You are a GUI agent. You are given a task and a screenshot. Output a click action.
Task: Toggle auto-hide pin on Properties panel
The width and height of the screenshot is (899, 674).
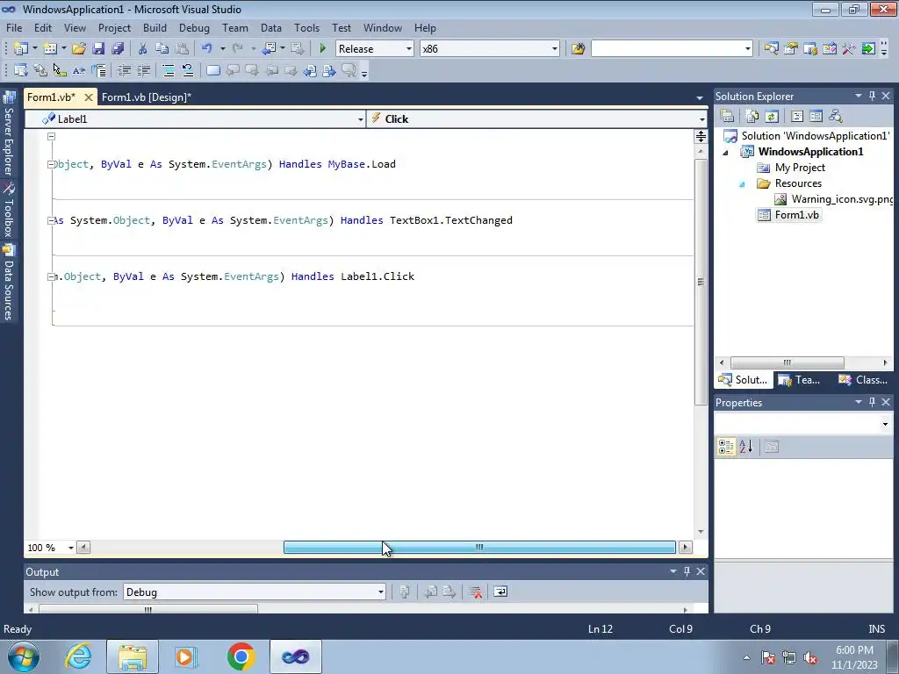[x=872, y=402]
